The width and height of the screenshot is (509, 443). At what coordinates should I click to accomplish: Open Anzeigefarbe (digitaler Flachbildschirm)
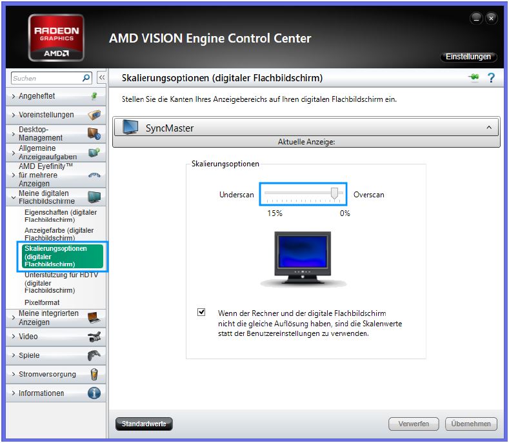click(x=59, y=233)
